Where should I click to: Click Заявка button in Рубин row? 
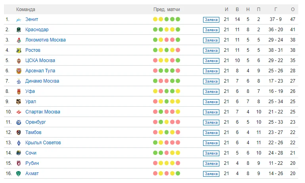coord(211,164)
